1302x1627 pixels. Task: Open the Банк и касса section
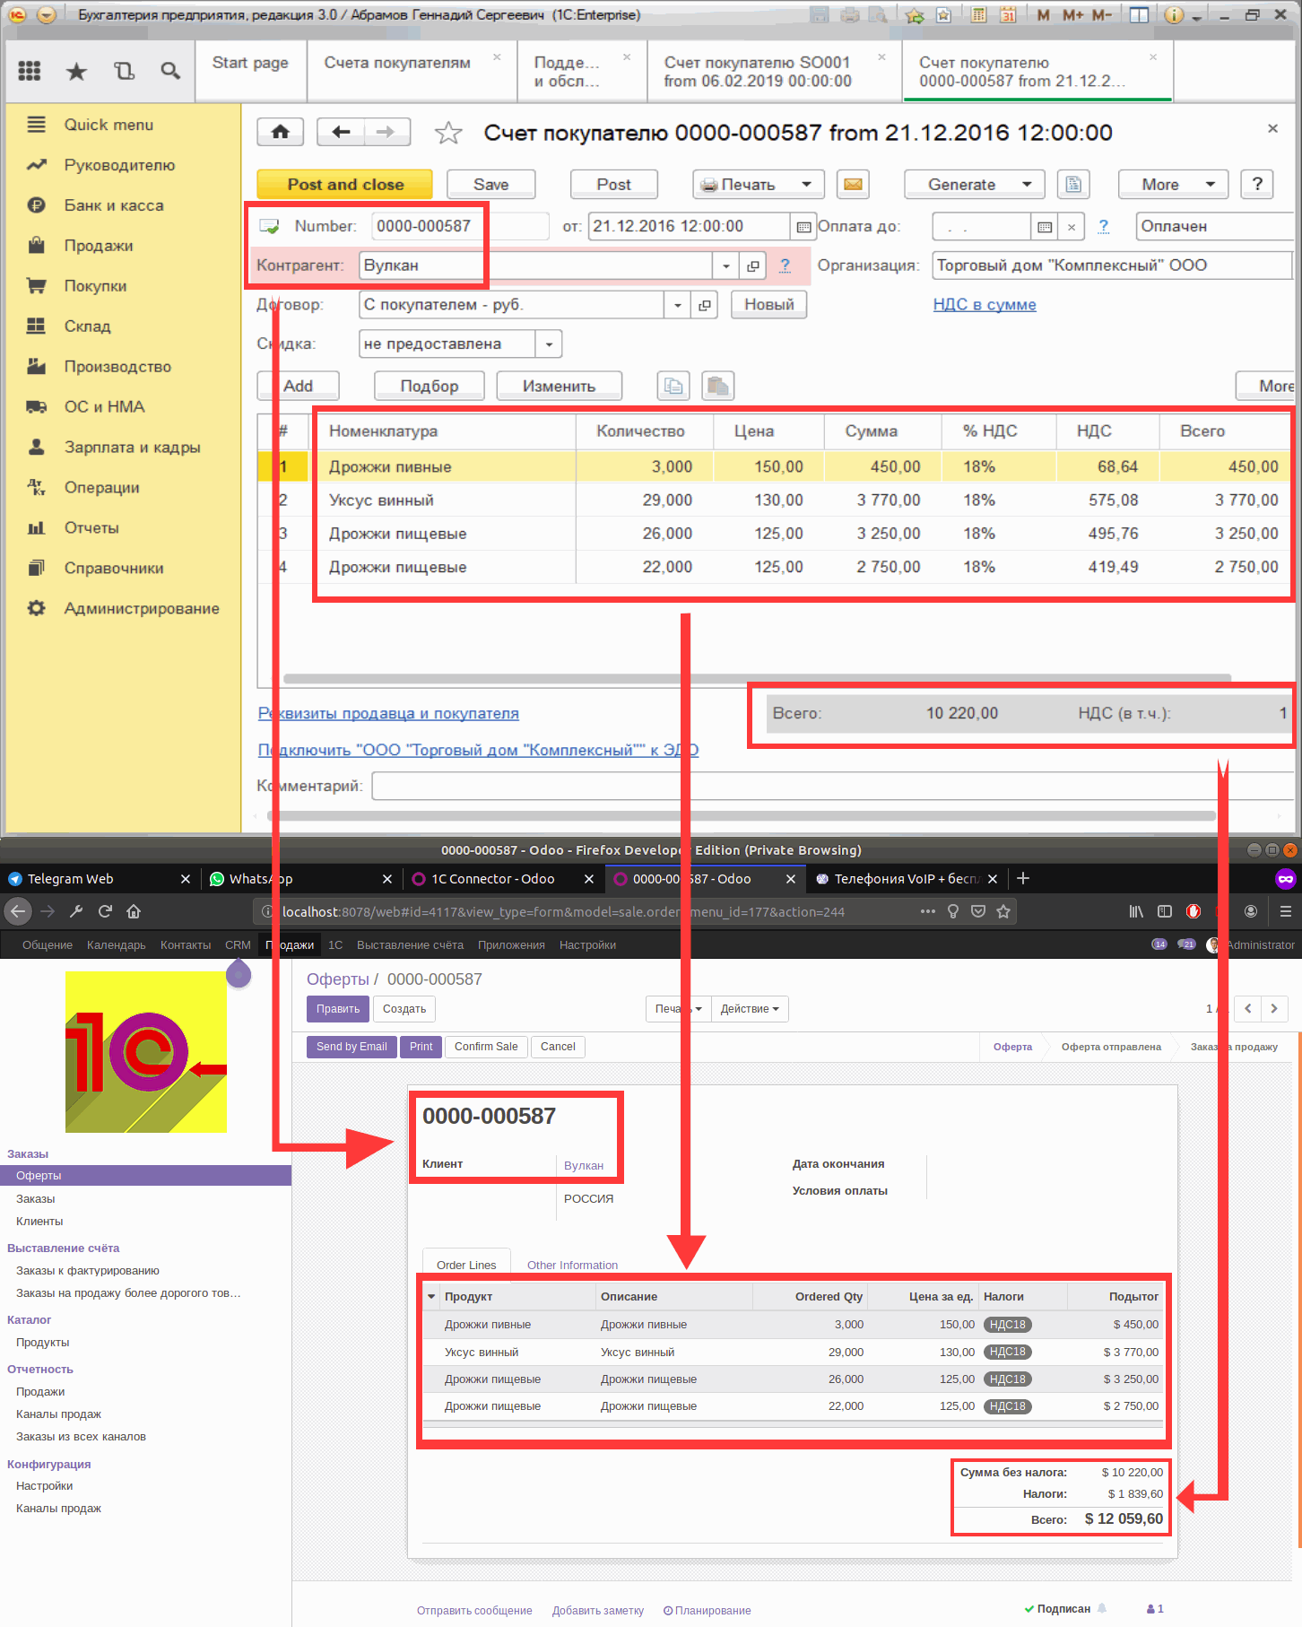point(114,205)
